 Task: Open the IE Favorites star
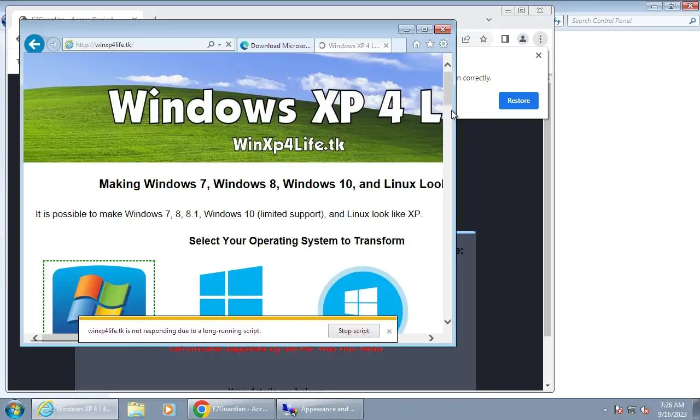point(430,44)
